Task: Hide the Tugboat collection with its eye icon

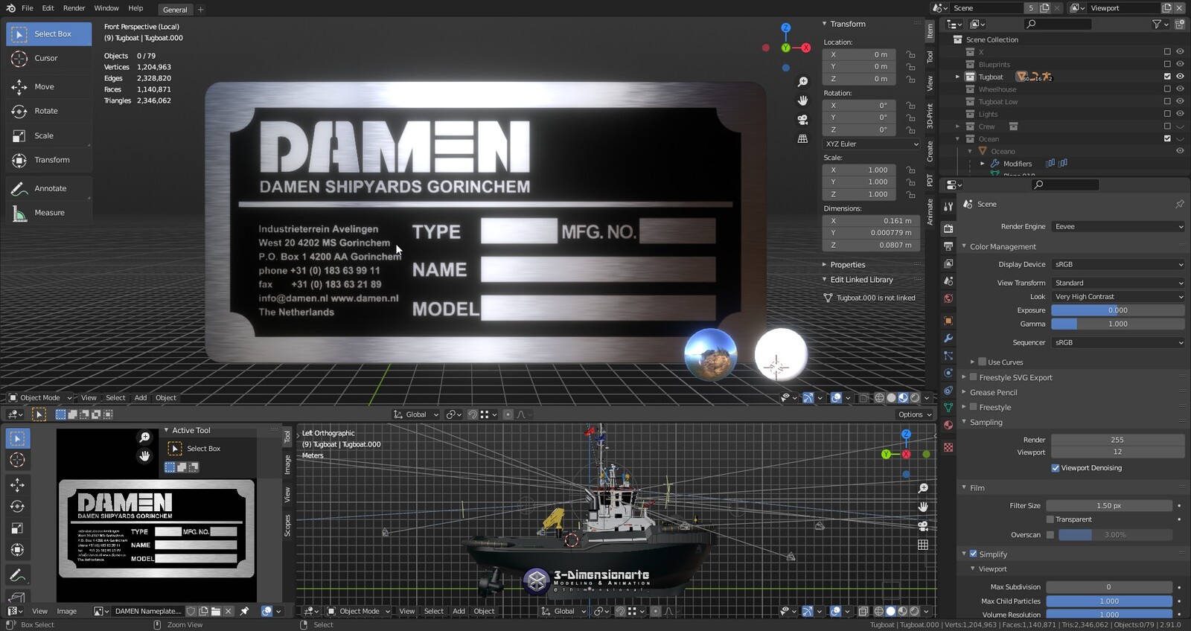Action: coord(1180,77)
